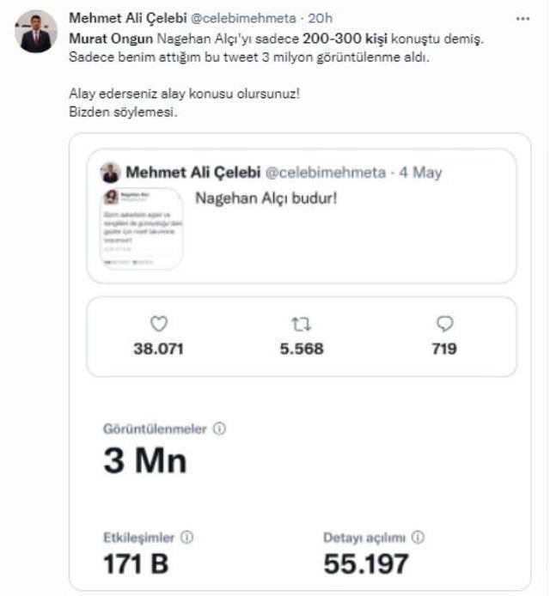Click the small avatar in quoted tweet

110,173
